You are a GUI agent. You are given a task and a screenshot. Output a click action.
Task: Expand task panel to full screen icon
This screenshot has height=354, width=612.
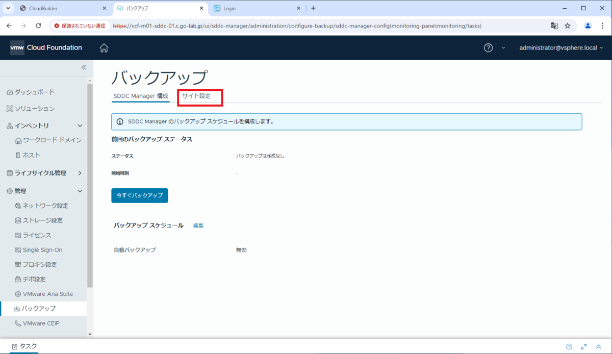(584, 346)
